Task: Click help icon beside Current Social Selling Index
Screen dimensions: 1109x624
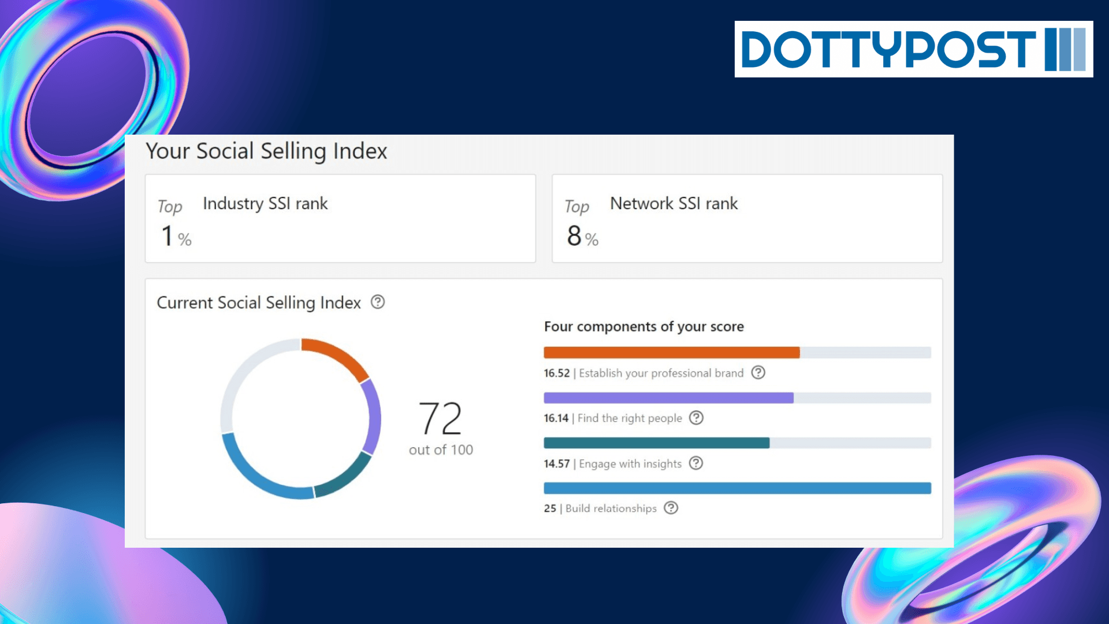Action: pos(378,302)
